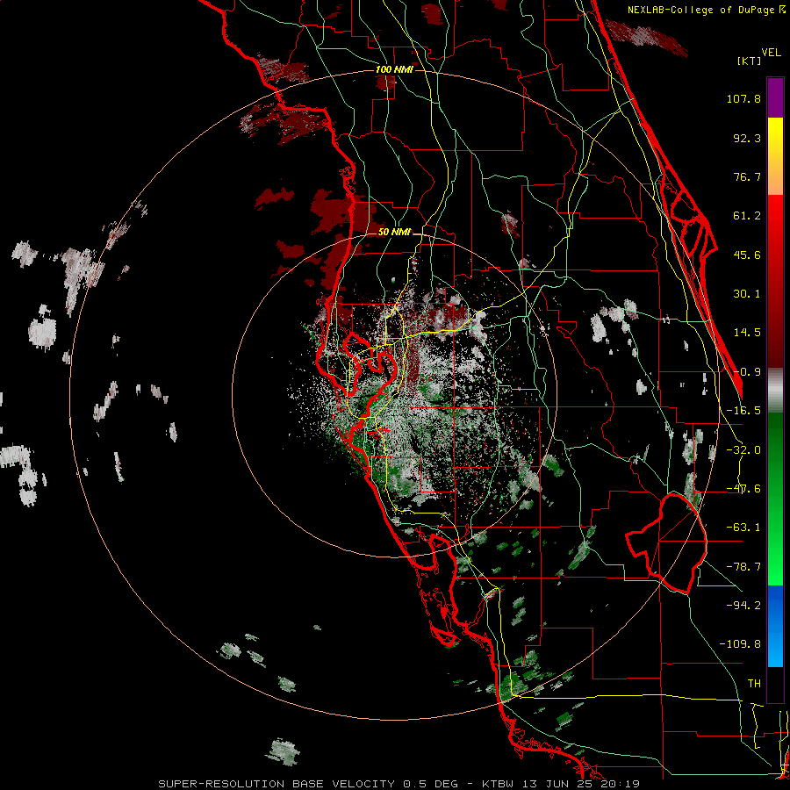
Task: Select the 30.1 scale value
Action: point(747,294)
